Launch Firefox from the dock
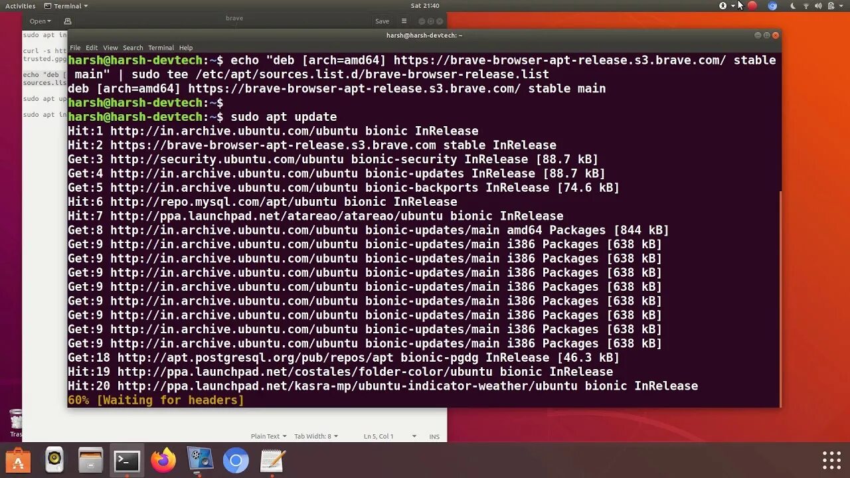 coord(163,460)
